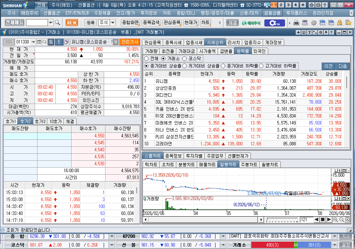Click the padlock screen-lock icon in toolbar
355x249 pixels.
point(340,23)
